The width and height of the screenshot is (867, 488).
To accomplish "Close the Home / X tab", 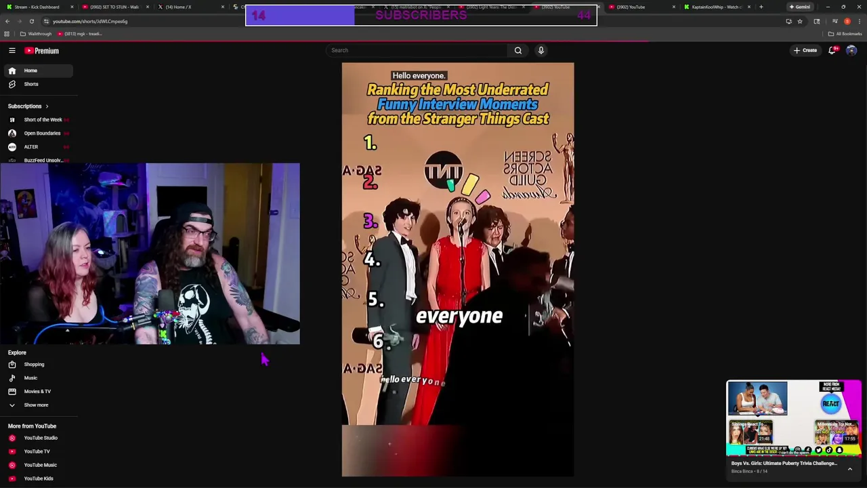I will point(223,7).
